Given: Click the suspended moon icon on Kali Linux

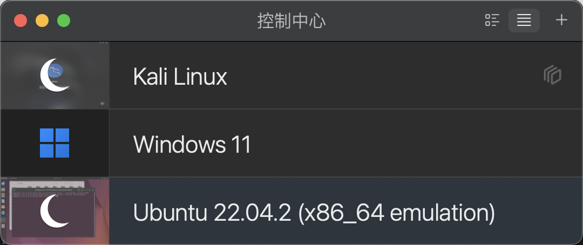Looking at the screenshot, I should pyautogui.click(x=54, y=75).
